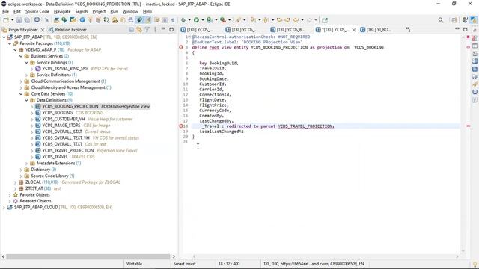Expand the Metadata Extensions folder
The height and width of the screenshot is (269, 479).
tap(27, 164)
